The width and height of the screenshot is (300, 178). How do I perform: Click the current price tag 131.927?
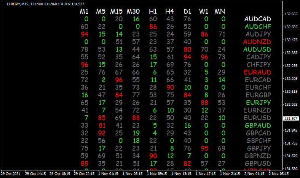point(291,118)
